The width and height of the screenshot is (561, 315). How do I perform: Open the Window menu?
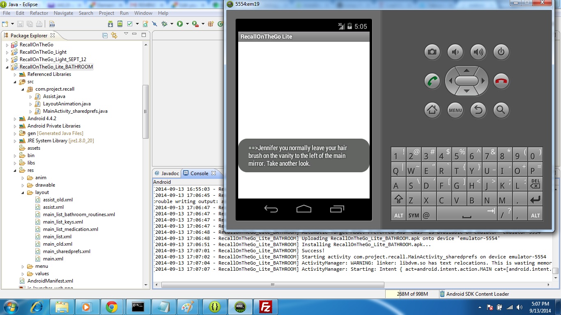tap(143, 13)
